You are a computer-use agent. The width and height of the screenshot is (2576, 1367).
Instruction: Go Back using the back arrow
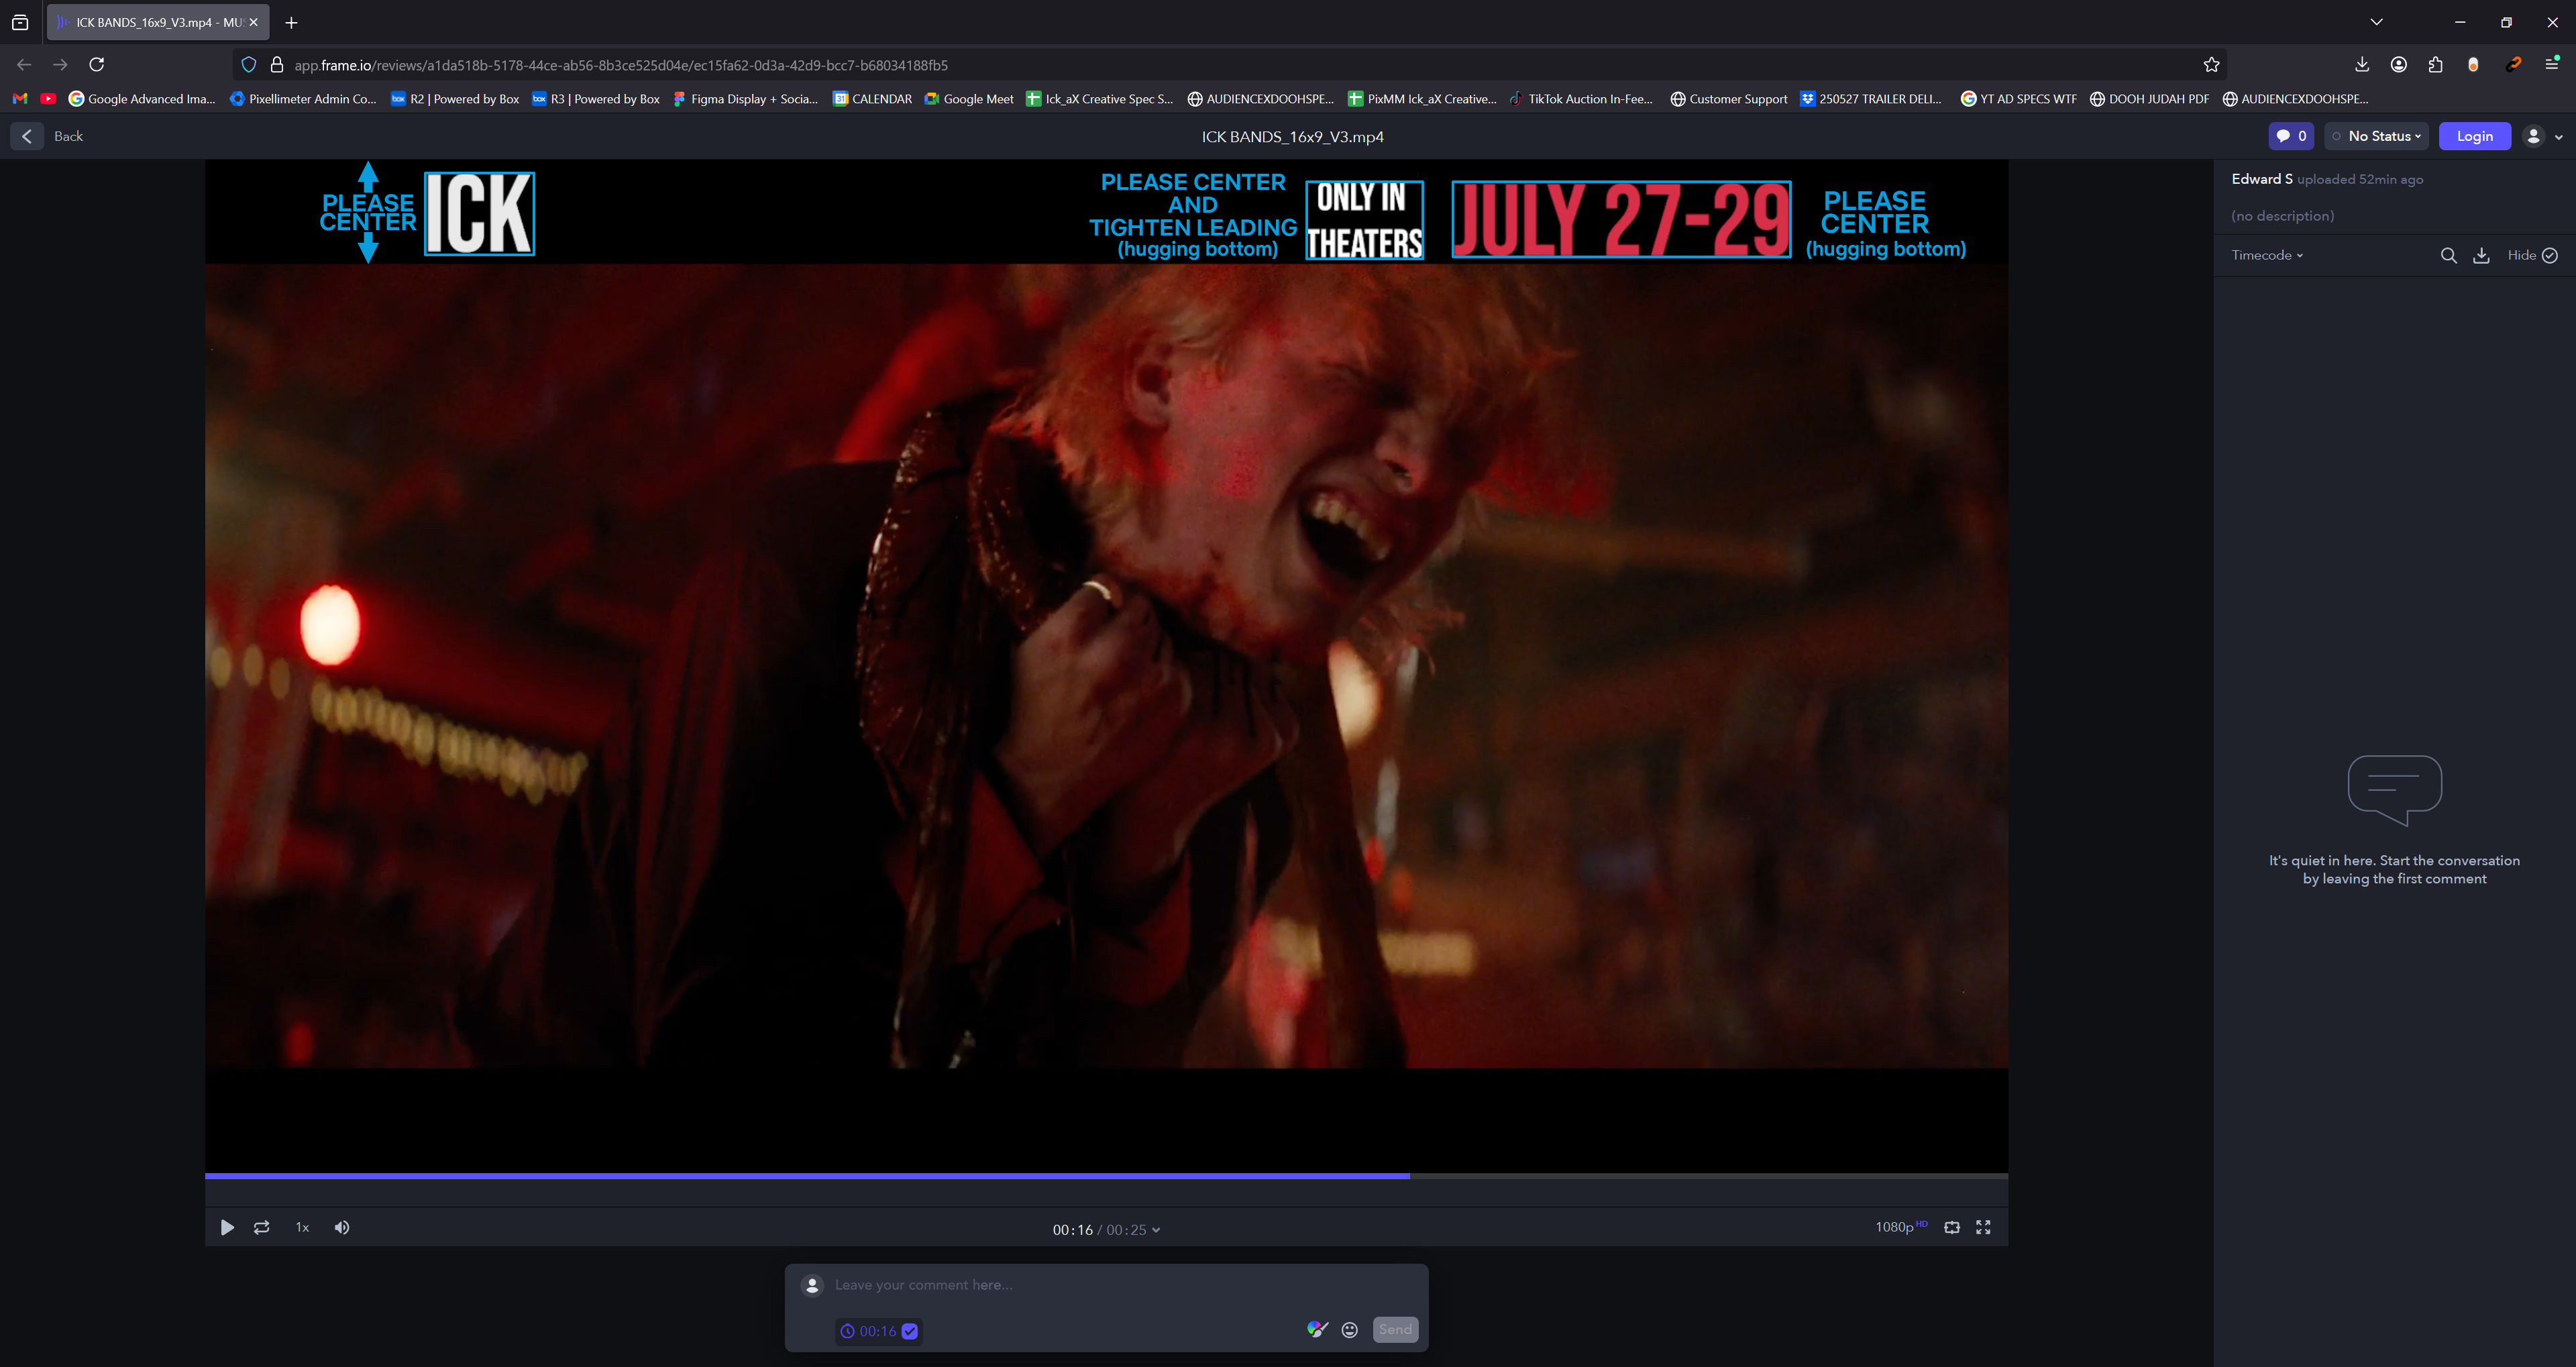point(27,136)
